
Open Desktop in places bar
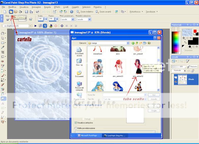79,62
